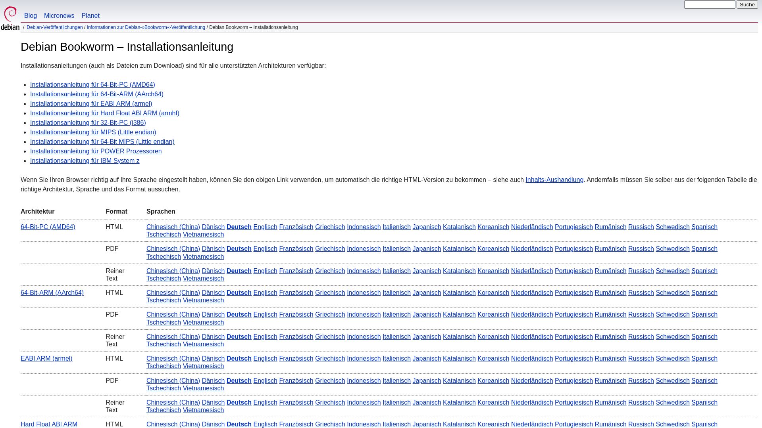Screen dimensions: 762x428
Task: Open Koreanisch in AArch64 PDF row
Action: coord(493,315)
